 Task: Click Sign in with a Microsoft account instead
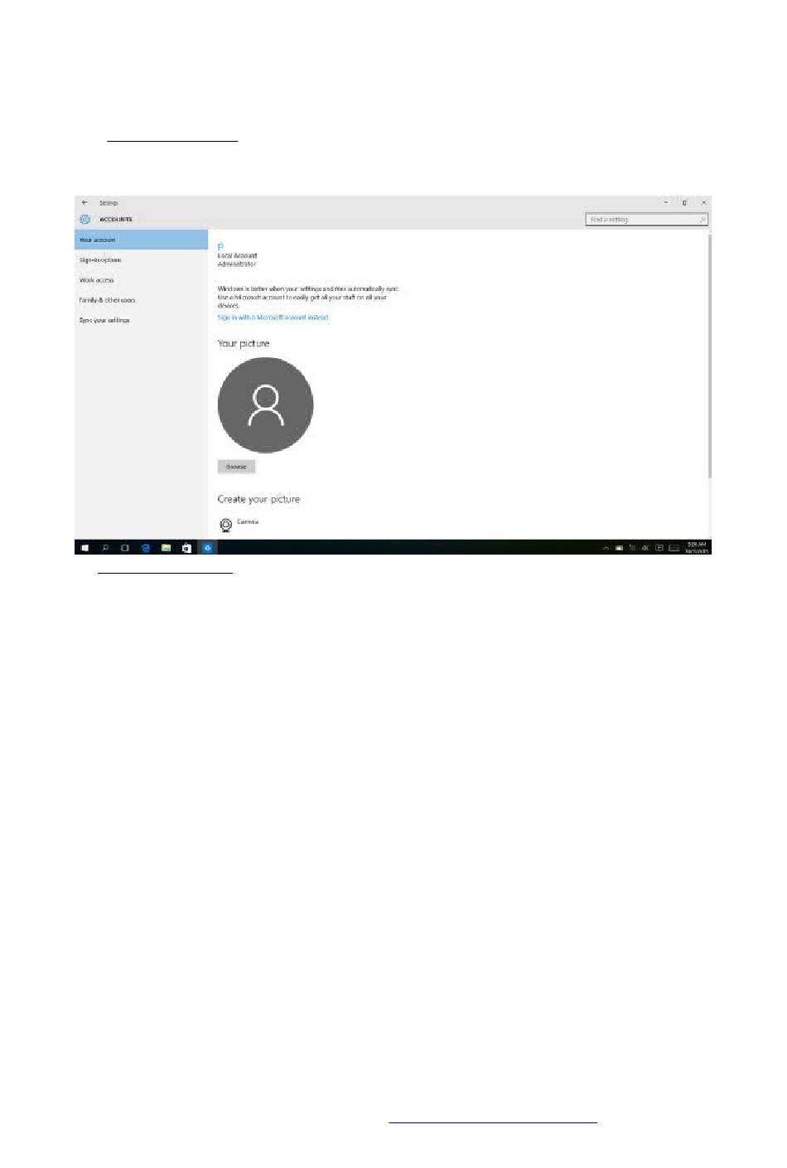tap(273, 317)
